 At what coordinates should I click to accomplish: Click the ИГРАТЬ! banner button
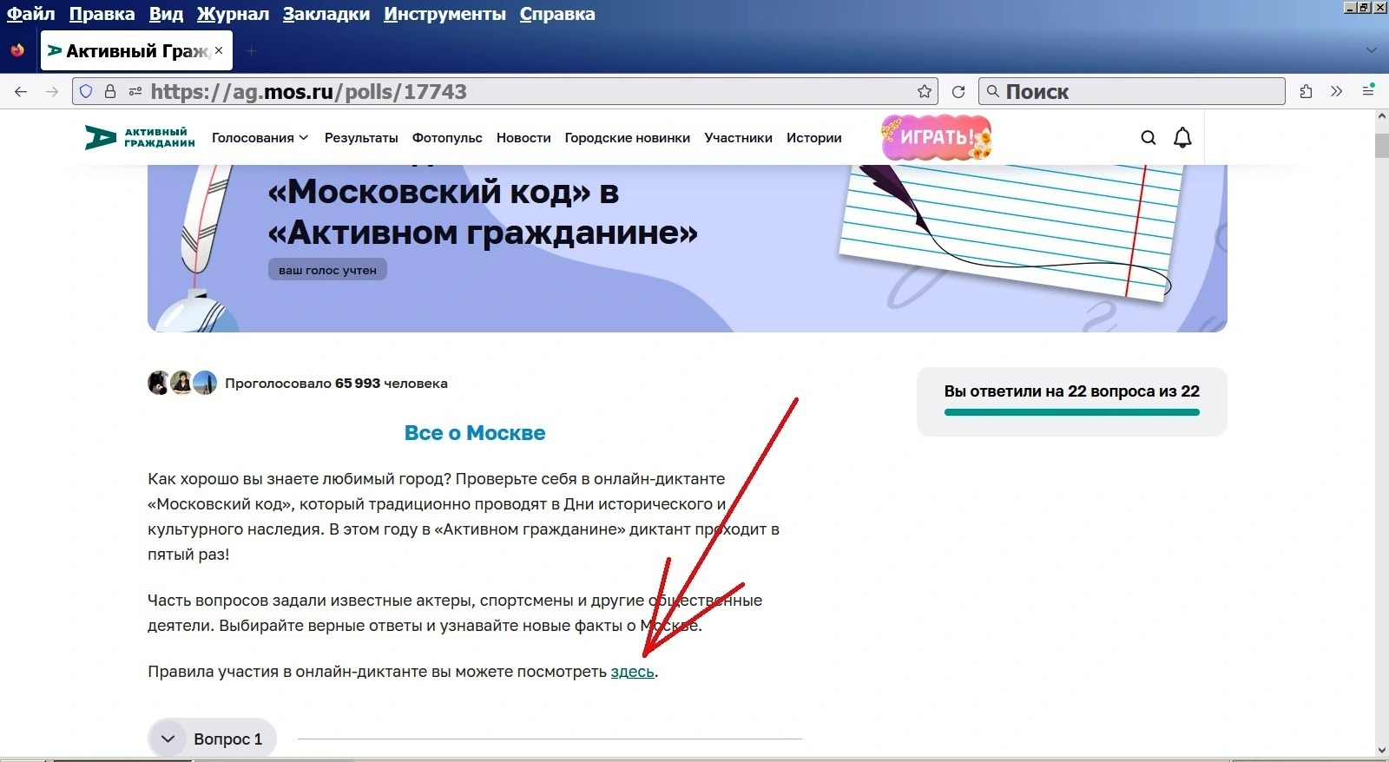point(936,137)
